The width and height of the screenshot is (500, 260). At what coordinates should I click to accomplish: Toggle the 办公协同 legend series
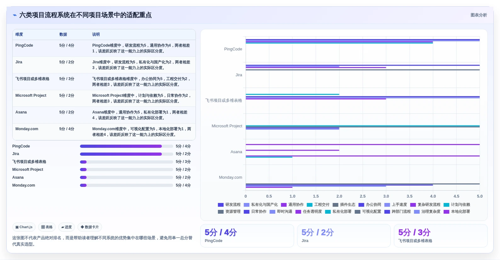[x=370, y=205]
